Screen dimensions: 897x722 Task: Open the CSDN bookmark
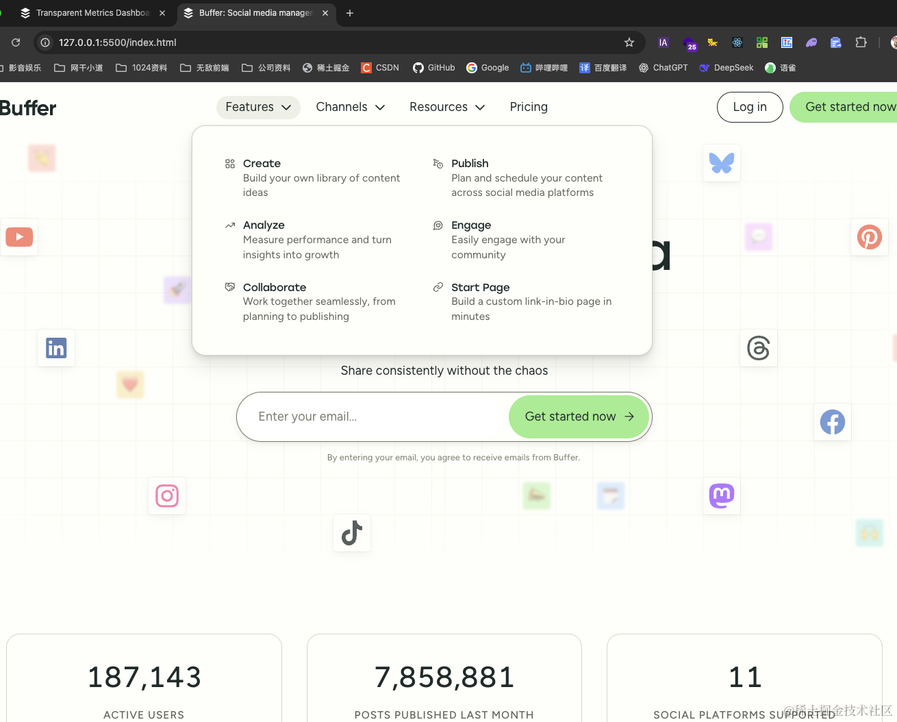380,68
